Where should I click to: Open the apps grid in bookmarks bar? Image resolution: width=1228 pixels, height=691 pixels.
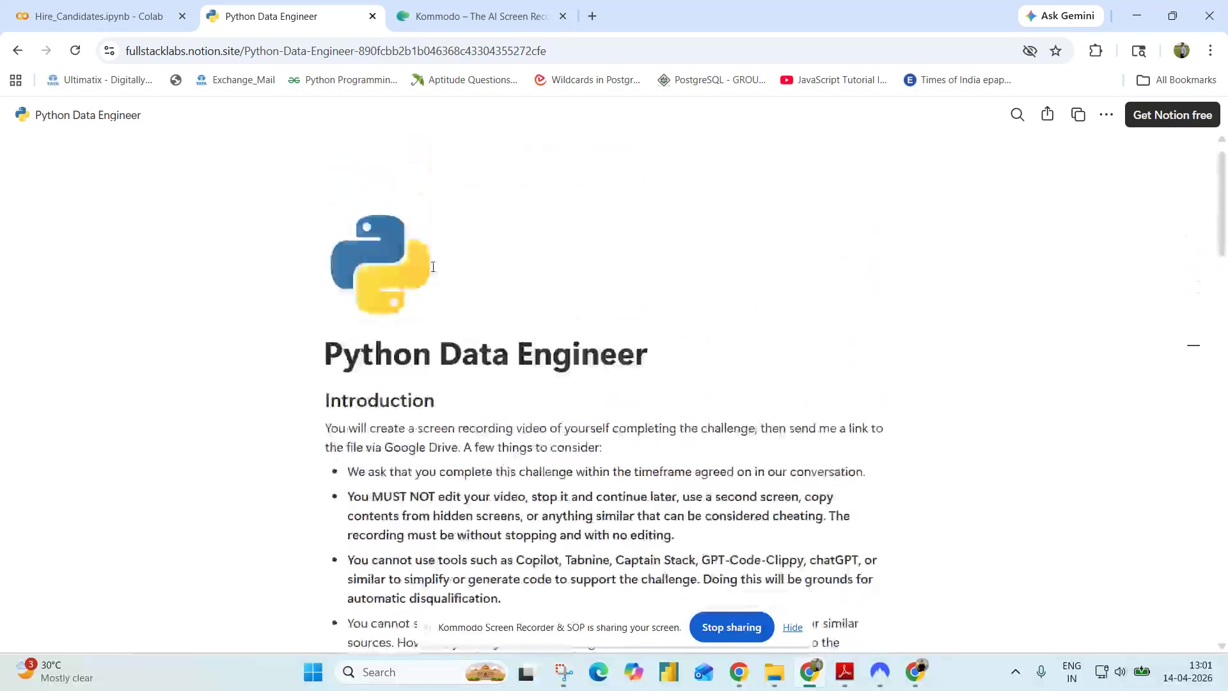pyautogui.click(x=16, y=80)
